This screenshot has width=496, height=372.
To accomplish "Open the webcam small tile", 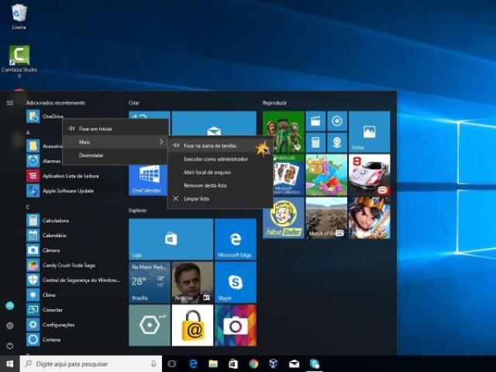I will coord(337,143).
